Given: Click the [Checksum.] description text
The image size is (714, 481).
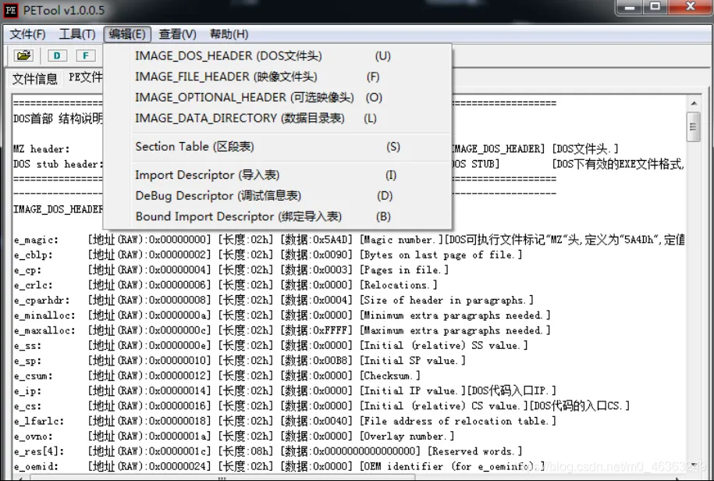Looking at the screenshot, I should [x=390, y=376].
